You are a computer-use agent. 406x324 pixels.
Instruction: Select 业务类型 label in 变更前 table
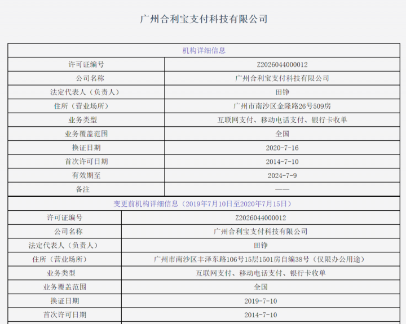point(61,273)
